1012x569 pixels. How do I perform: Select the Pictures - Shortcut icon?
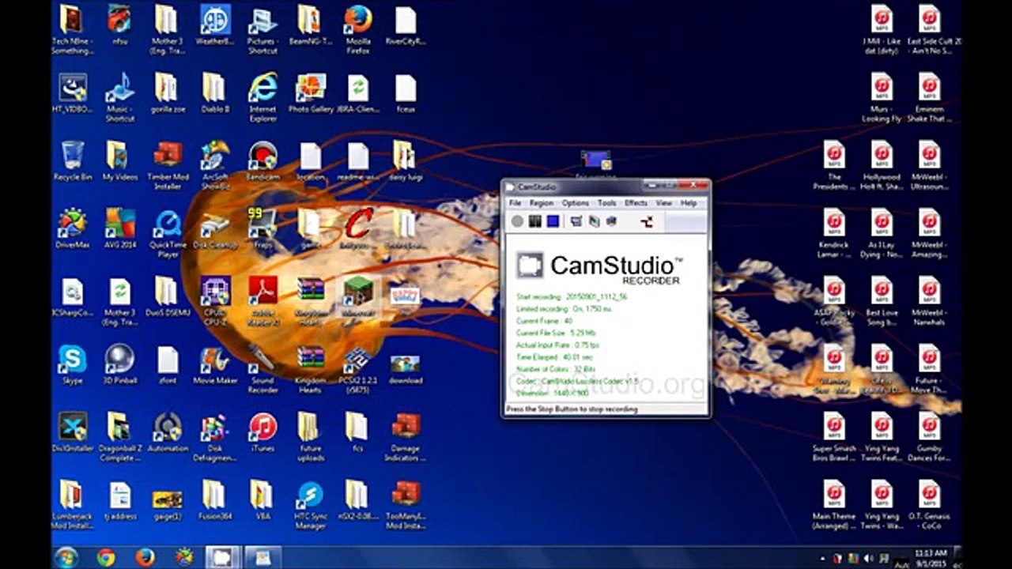[262, 30]
